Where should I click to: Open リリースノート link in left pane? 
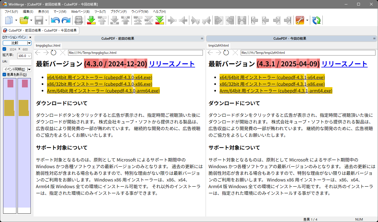pyautogui.click(x=172, y=64)
